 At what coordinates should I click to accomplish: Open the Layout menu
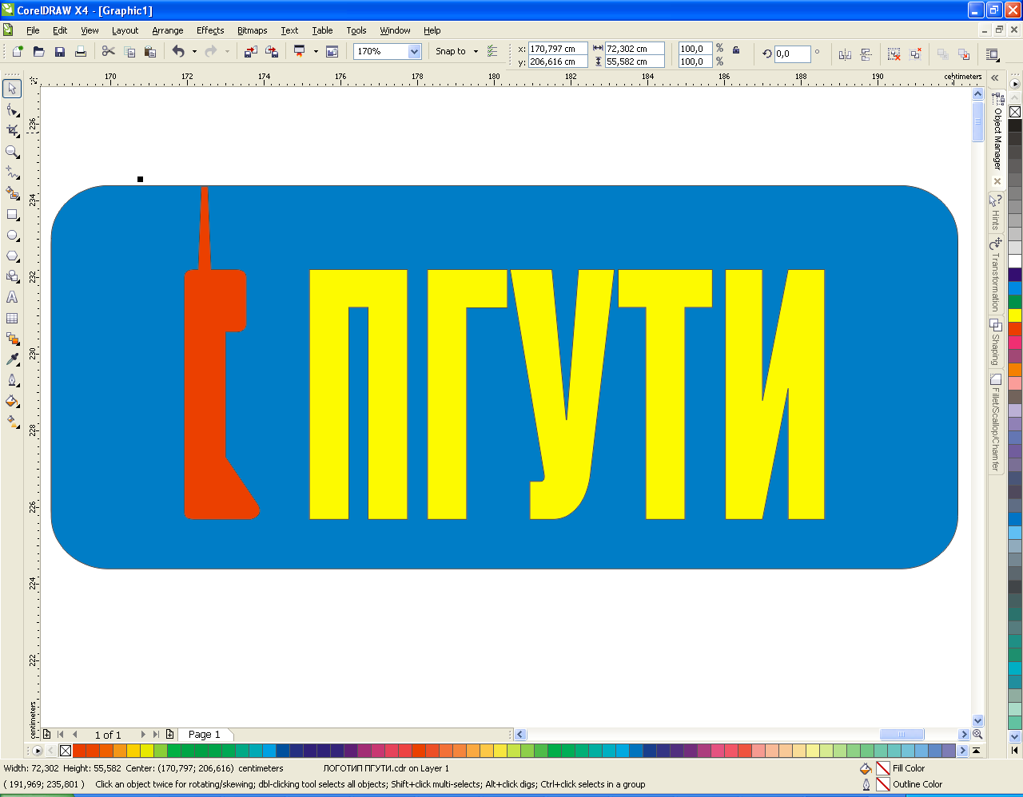pyautogui.click(x=125, y=30)
